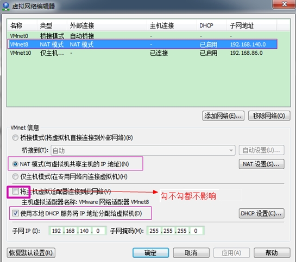The width and height of the screenshot is (296, 262).
Task: Open NAT 设置(S)... dialog
Action: pyautogui.click(x=261, y=164)
